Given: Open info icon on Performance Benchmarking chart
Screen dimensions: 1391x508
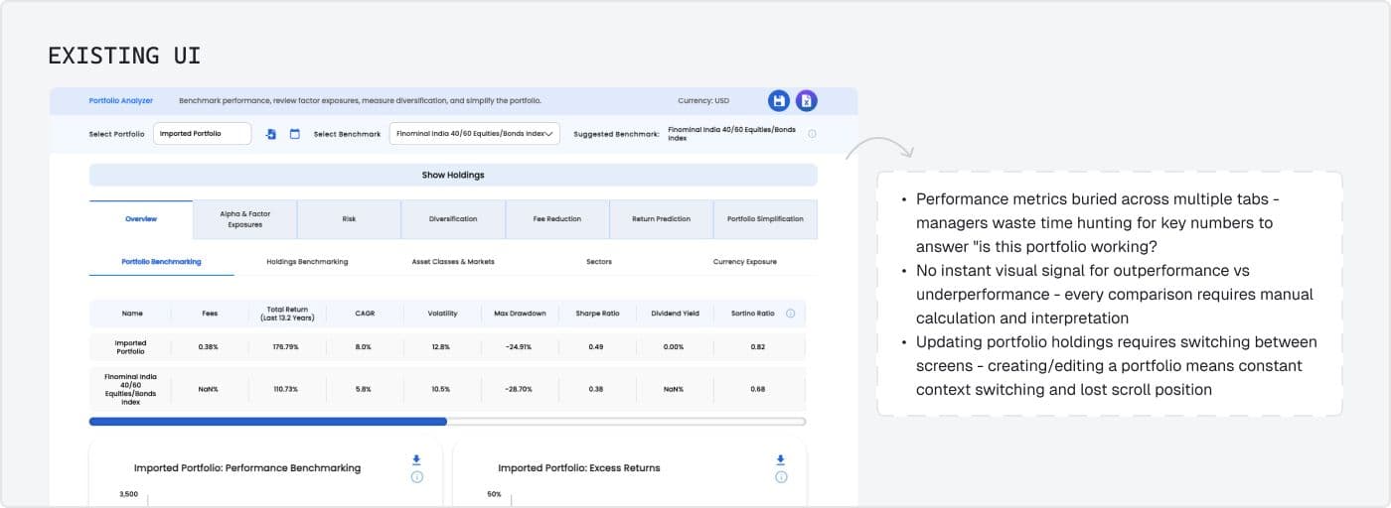Looking at the screenshot, I should point(417,477).
